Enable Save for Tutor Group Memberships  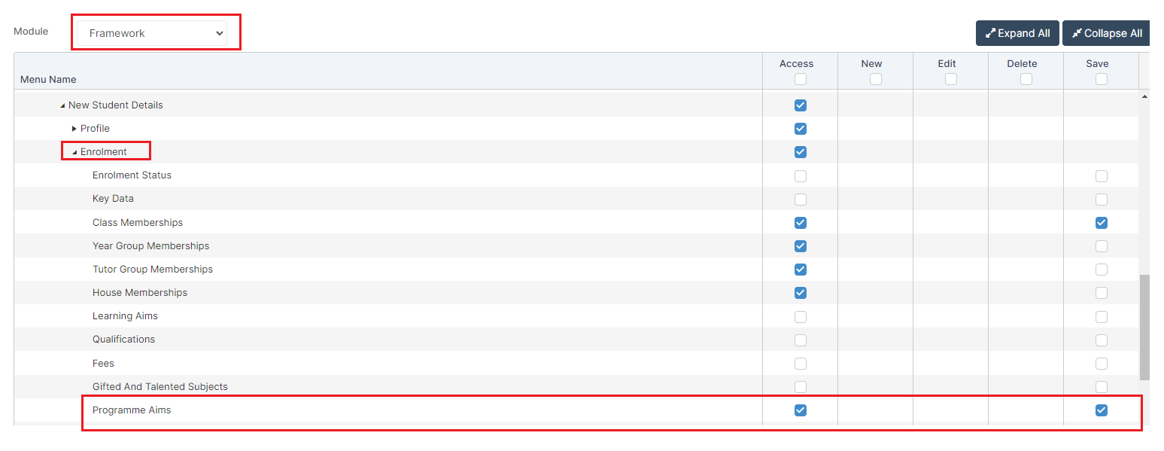[1102, 270]
